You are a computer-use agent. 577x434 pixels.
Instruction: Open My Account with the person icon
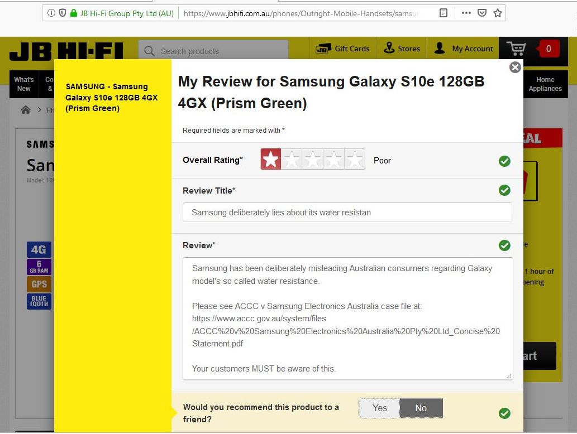tap(441, 48)
